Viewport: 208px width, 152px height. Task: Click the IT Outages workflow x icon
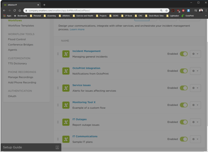tap(66, 122)
